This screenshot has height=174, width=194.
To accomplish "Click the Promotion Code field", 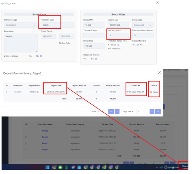I will point(57,25).
